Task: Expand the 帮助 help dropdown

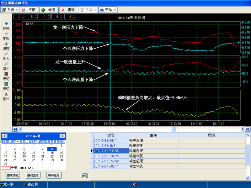Action: coord(108,10)
